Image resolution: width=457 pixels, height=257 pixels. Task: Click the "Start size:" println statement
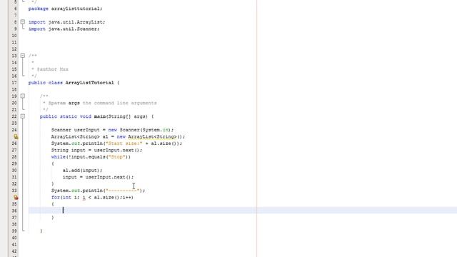(x=116, y=143)
